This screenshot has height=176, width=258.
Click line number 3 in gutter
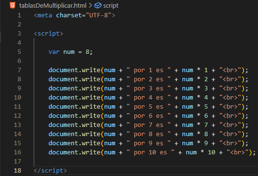[x=19, y=34]
